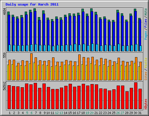
Task: Click day 8 on the x-axis
Action: click(x=40, y=113)
